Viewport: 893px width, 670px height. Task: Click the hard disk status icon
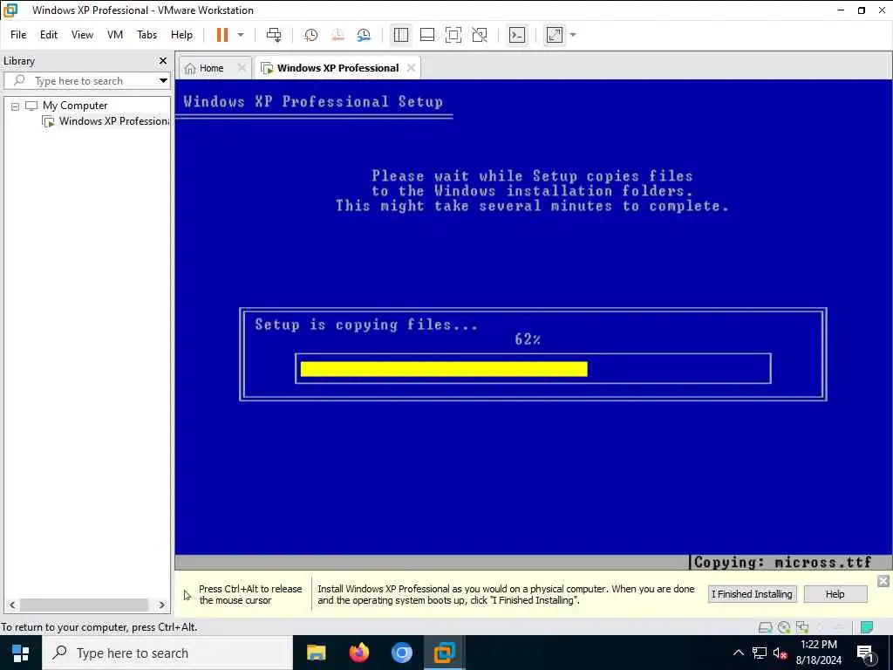point(766,627)
